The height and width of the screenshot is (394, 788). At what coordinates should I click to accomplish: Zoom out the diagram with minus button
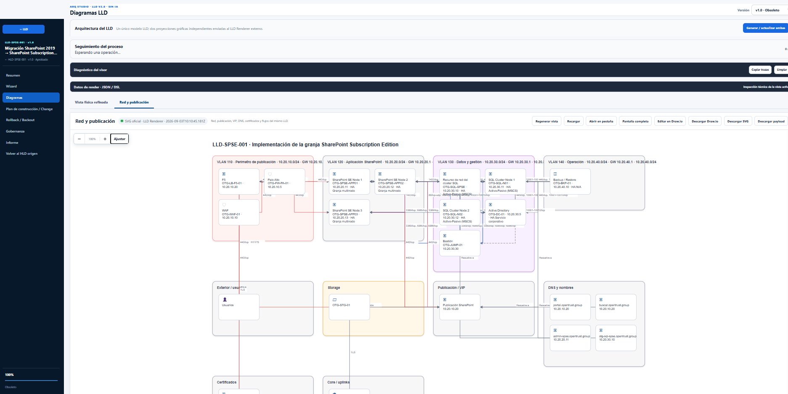79,139
